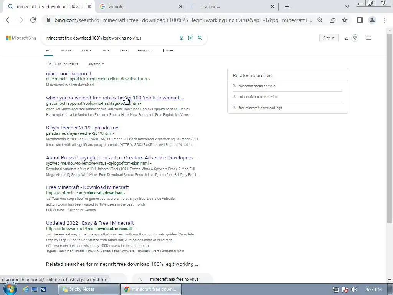The height and width of the screenshot is (295, 393).
Task: Click the network tray icon
Action: pyautogui.click(x=335, y=290)
